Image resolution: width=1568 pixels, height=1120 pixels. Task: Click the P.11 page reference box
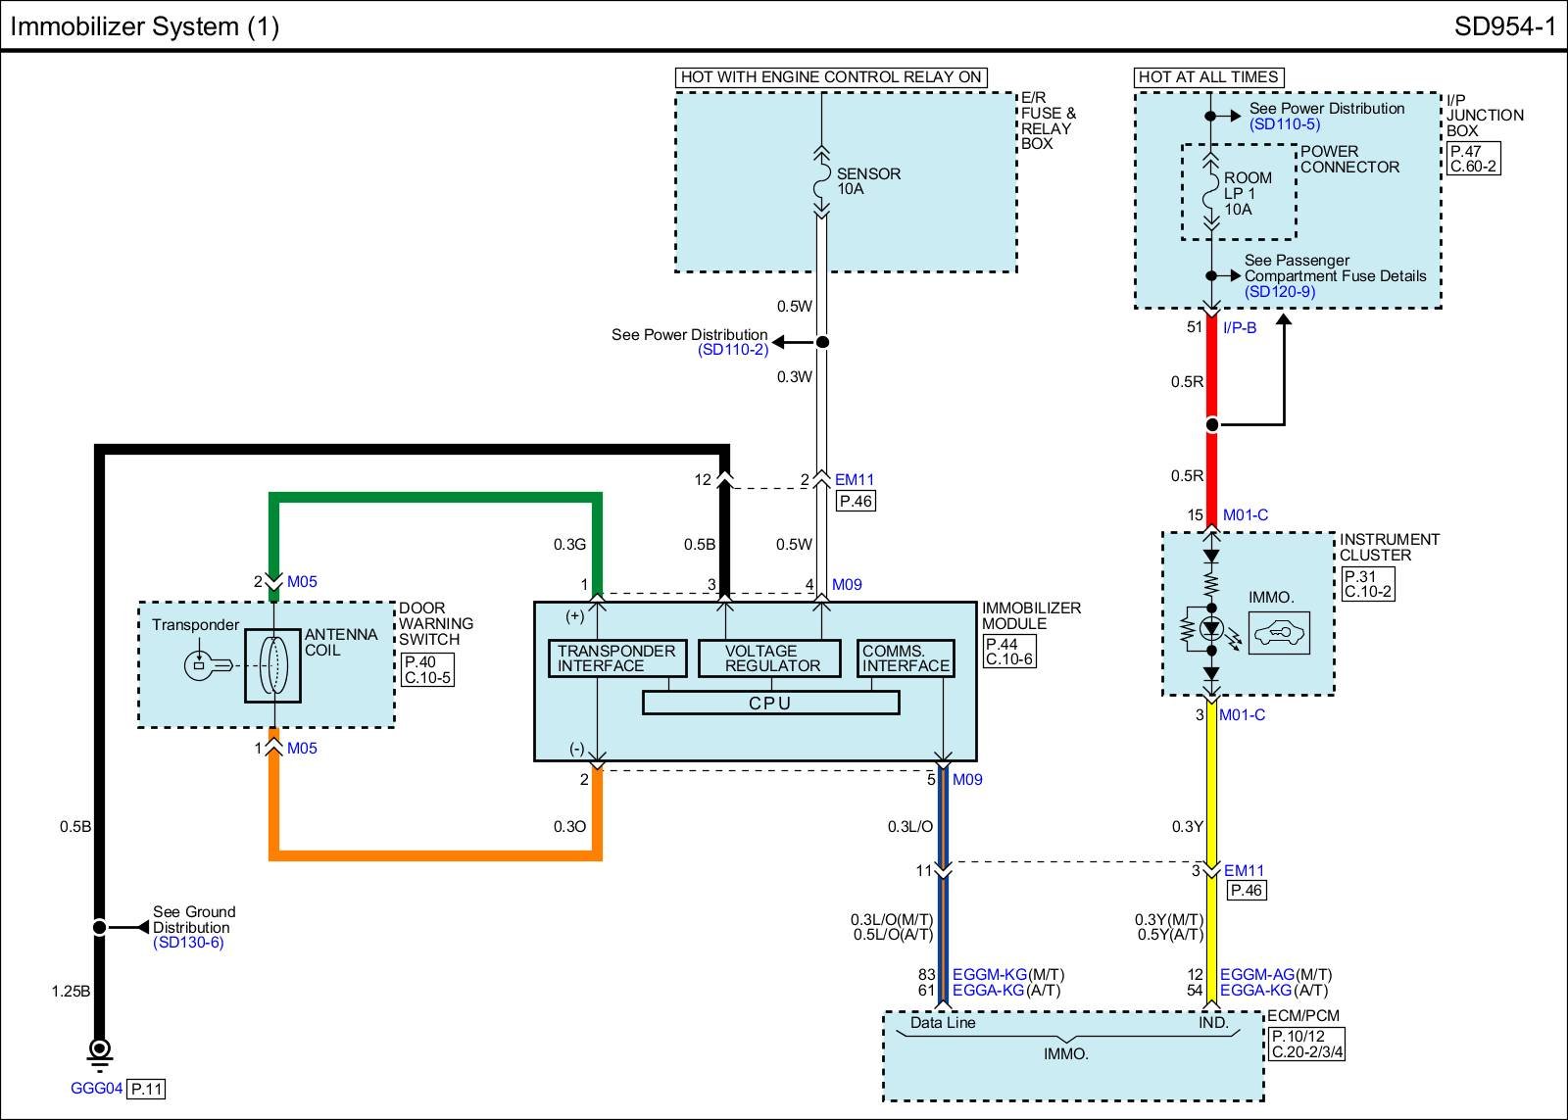(147, 1089)
